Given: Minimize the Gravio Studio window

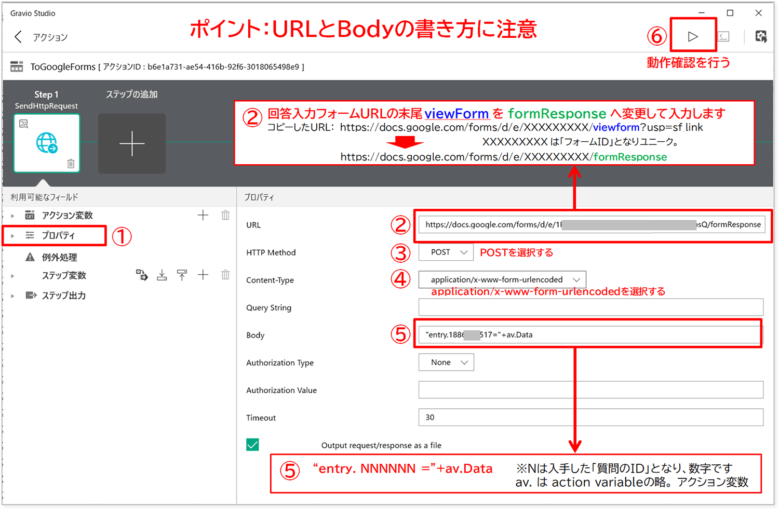Looking at the screenshot, I should click(702, 13).
